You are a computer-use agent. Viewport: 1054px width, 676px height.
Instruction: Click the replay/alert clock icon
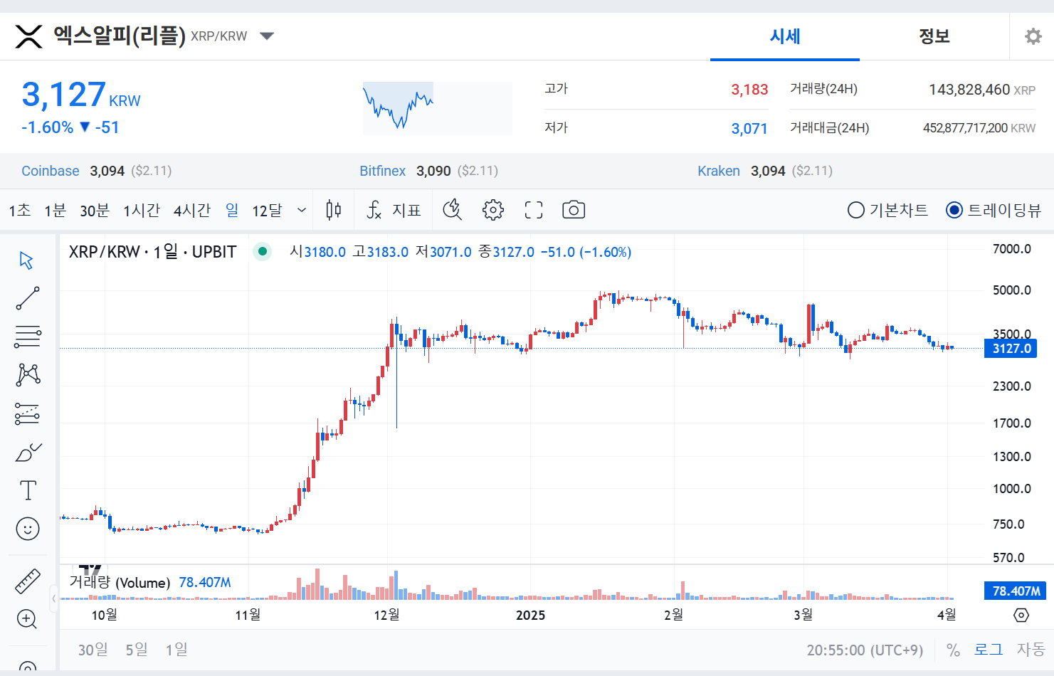453,210
